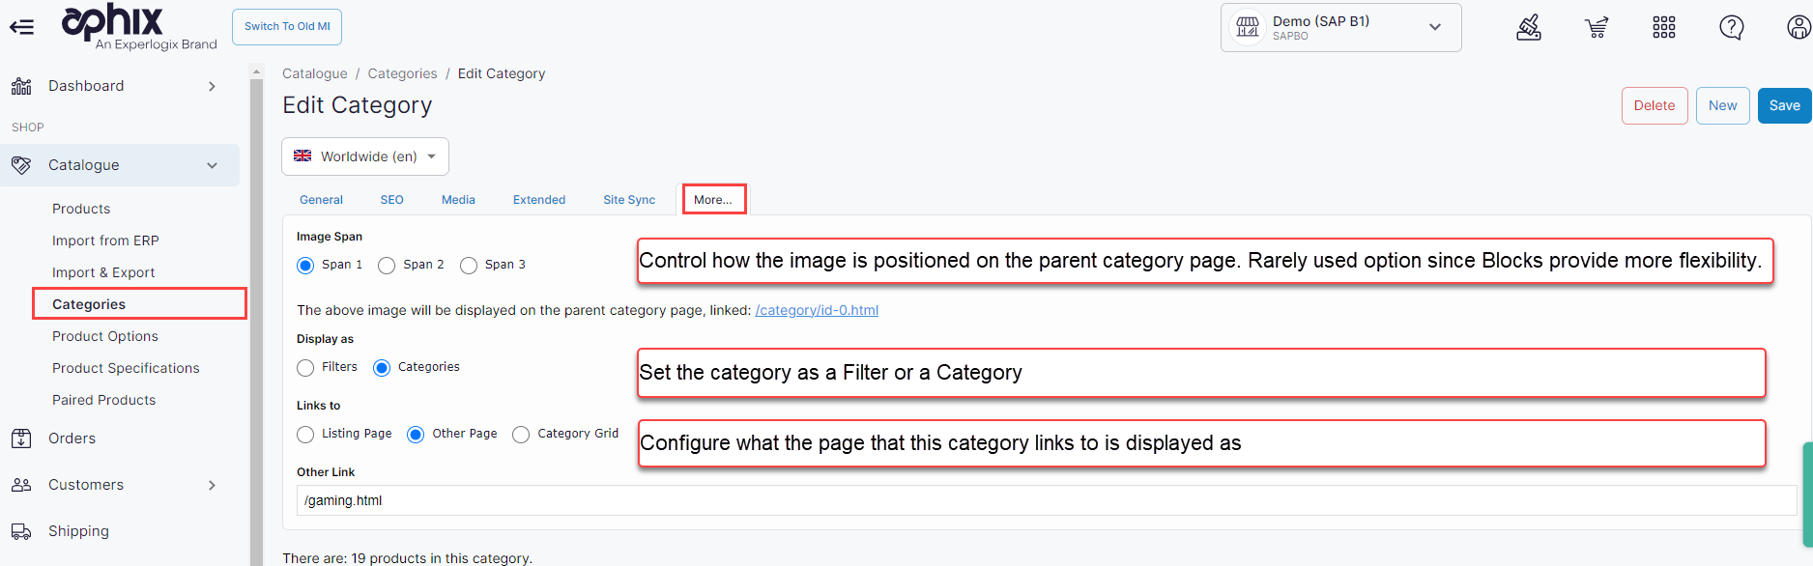This screenshot has width=1813, height=566.
Task: Open the clear cache broom icon
Action: coord(1529,28)
